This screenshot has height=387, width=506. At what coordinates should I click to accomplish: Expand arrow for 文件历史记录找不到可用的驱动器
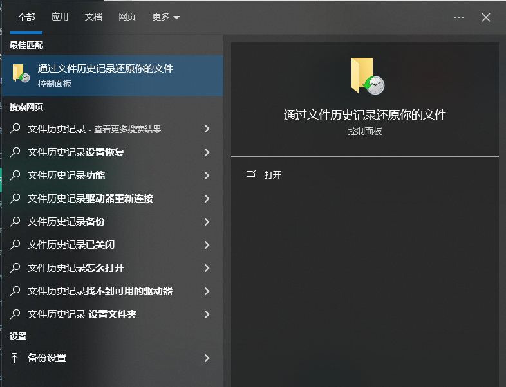207,291
